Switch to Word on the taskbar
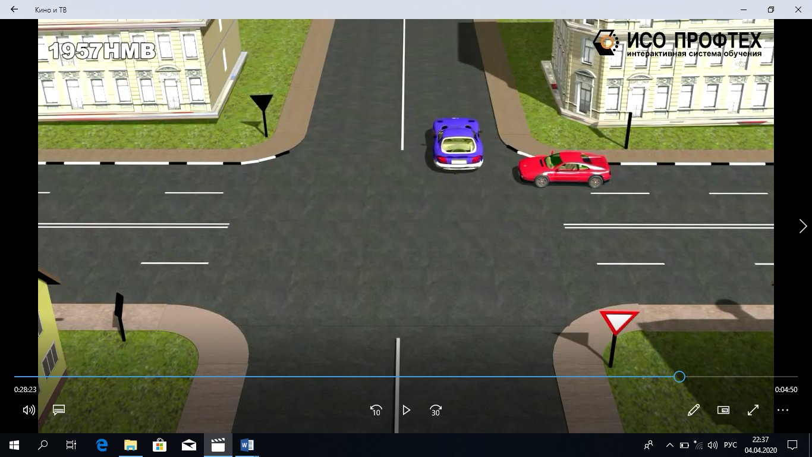The image size is (812, 457). 247,445
